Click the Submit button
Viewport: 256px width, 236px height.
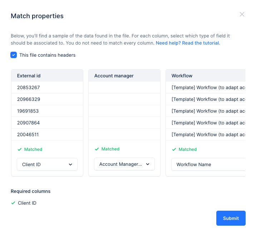(x=231, y=218)
